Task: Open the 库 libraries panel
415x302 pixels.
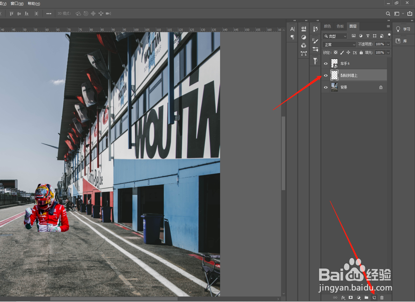Action: pos(401,41)
